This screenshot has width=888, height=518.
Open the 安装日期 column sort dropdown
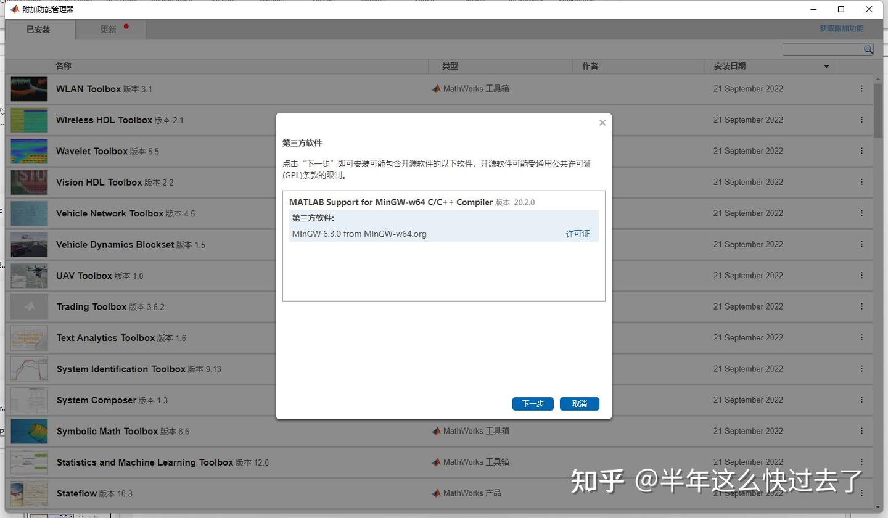[x=828, y=66]
